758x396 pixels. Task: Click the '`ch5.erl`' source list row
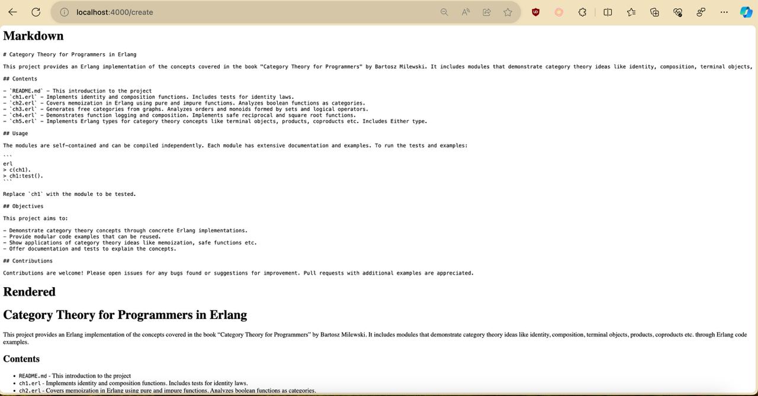pyautogui.click(x=215, y=121)
